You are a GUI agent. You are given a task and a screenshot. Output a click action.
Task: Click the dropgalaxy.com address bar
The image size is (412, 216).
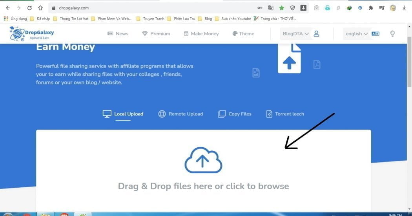152,8
